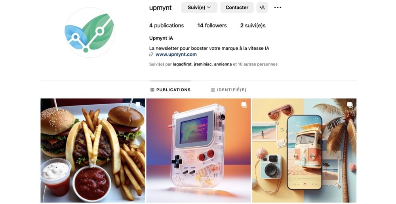Click the Contacter button
The height and width of the screenshot is (204, 396).
[x=237, y=8]
